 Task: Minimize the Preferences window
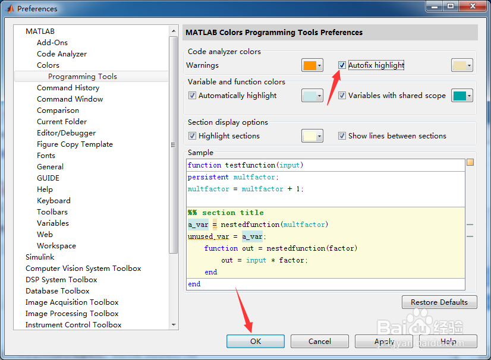coord(435,7)
